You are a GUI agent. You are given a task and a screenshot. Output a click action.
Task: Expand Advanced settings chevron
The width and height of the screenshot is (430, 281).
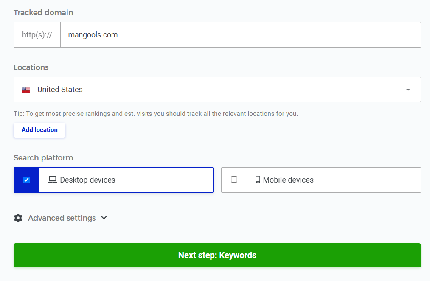[x=104, y=218]
